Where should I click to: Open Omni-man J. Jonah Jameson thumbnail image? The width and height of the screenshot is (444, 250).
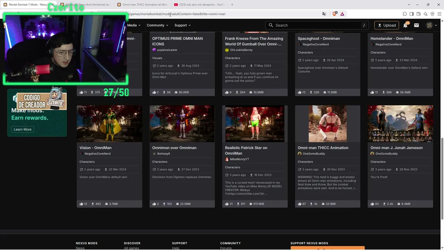tap(400, 124)
